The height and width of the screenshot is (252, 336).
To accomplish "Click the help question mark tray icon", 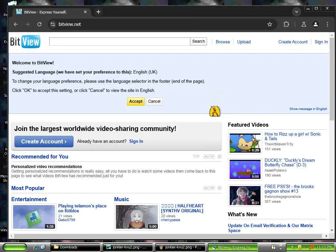I will [273, 247].
